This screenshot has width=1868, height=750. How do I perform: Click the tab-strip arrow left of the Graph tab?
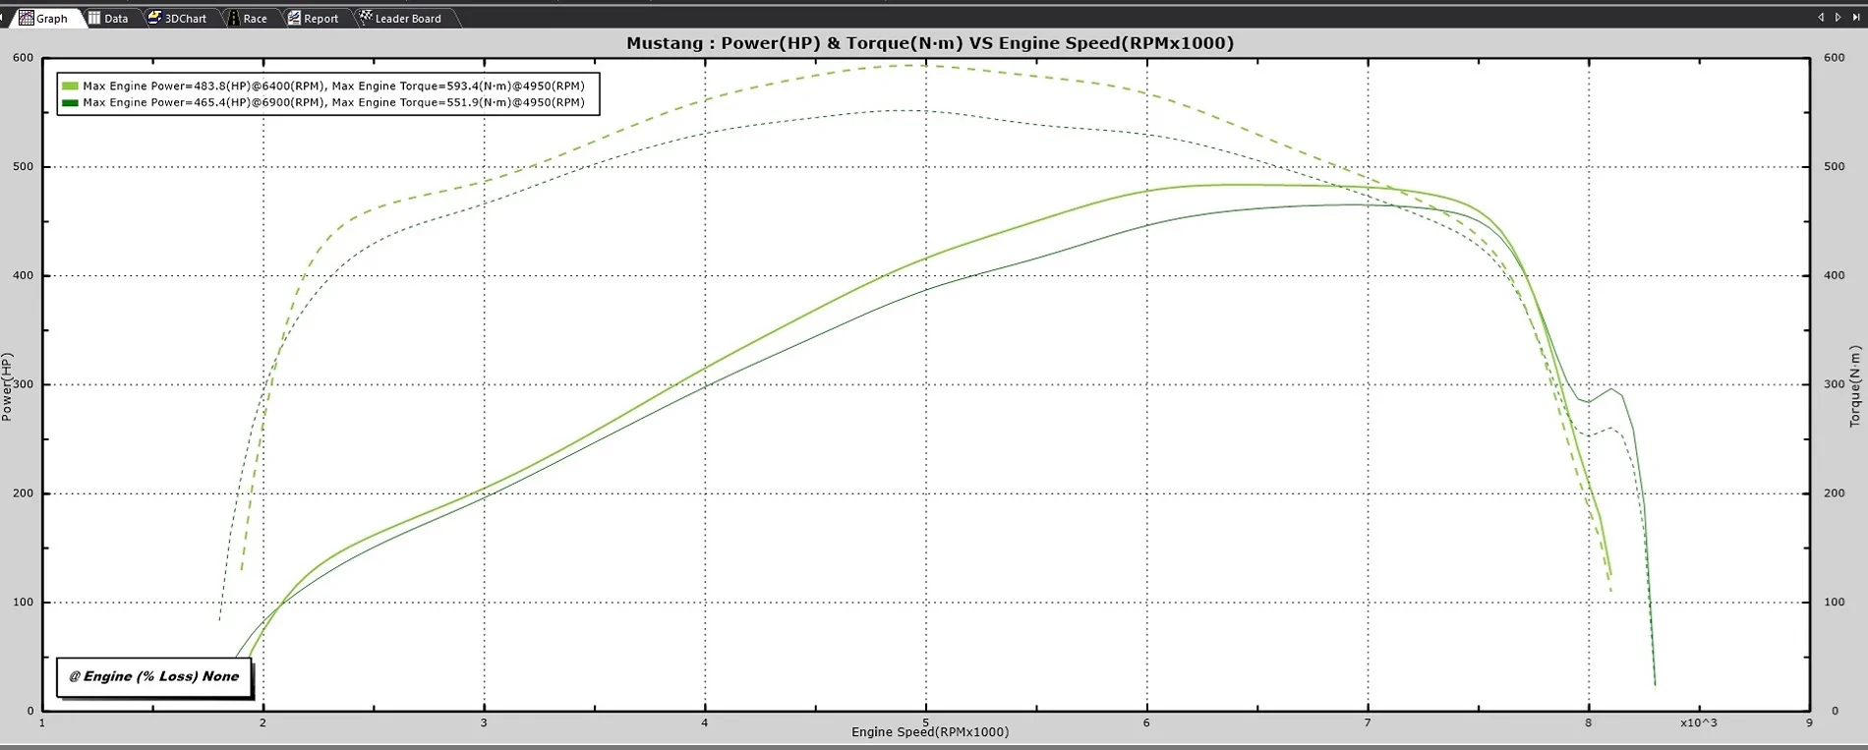(x=3, y=18)
